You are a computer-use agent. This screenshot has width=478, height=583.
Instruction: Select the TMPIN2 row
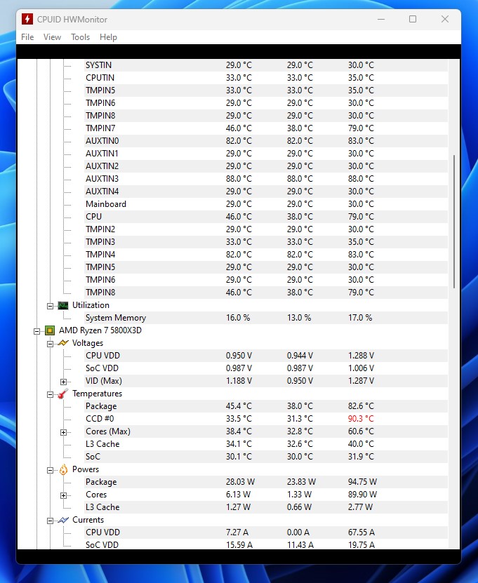click(x=266, y=229)
